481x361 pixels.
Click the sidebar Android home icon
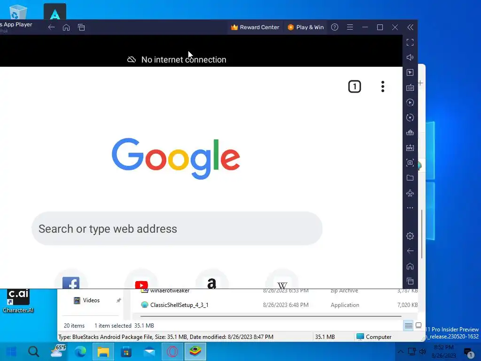[410, 266]
